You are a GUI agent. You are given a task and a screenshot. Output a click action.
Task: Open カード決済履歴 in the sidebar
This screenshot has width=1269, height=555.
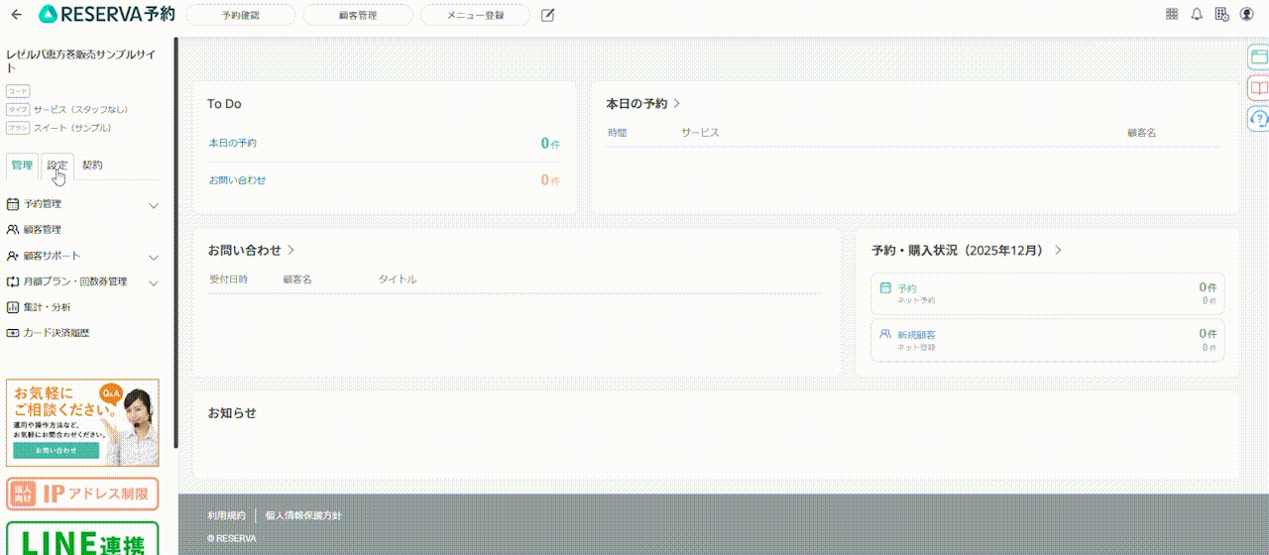[x=57, y=333]
